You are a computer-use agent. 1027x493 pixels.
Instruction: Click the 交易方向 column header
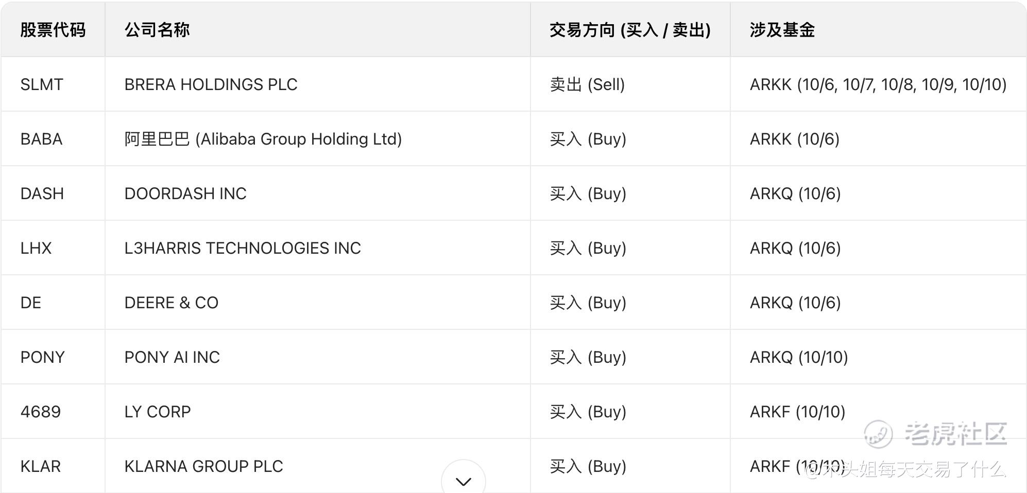pyautogui.click(x=629, y=30)
